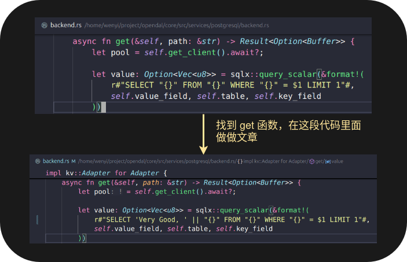407x262 pixels.
Task: Select the backend.rs tab in lower editor
Action: [x=56, y=161]
